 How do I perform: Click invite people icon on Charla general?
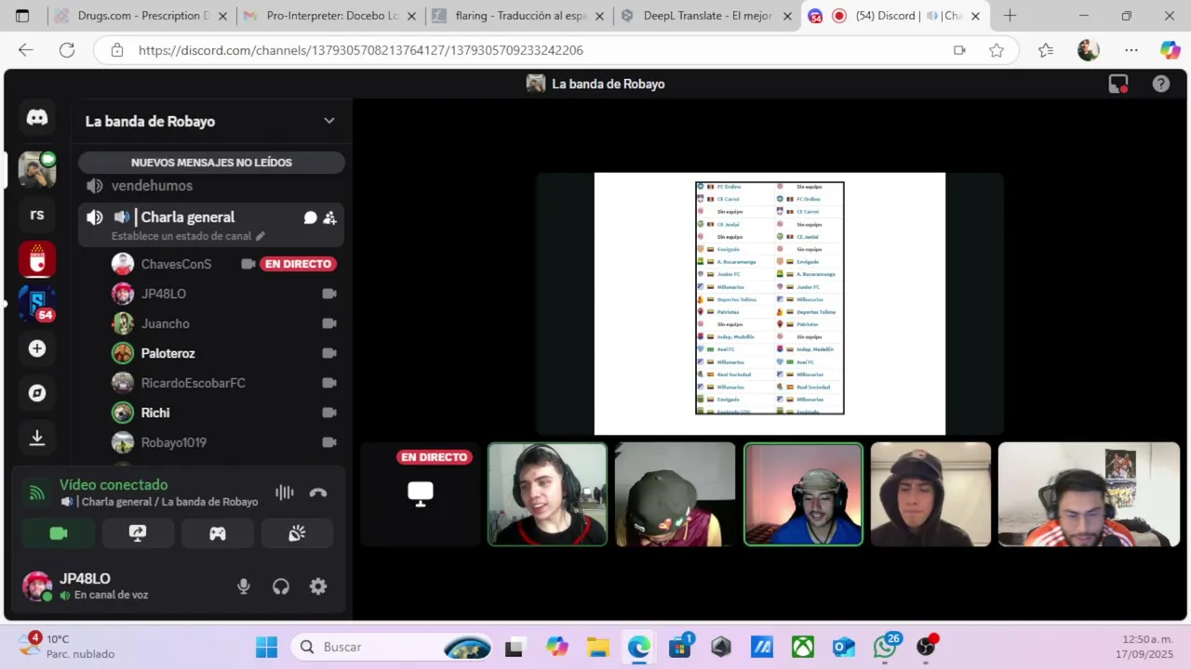coord(329,217)
